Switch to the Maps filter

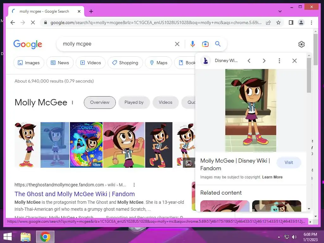pos(159,63)
